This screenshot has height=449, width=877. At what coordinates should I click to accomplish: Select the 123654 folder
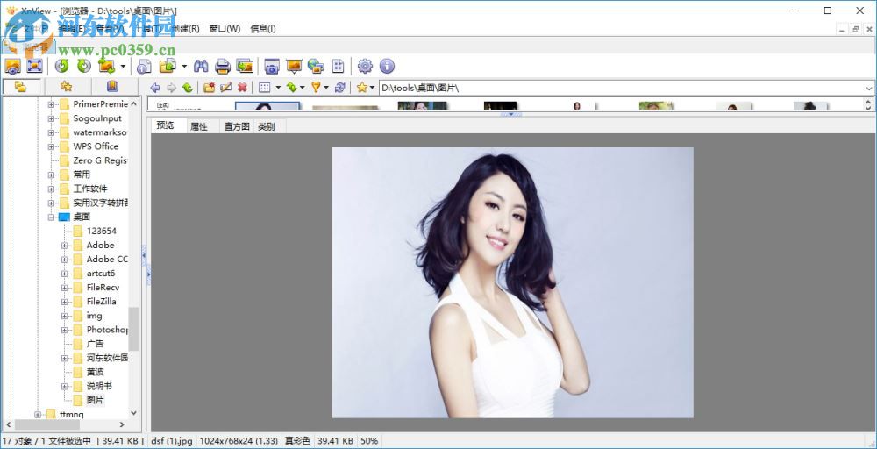101,231
